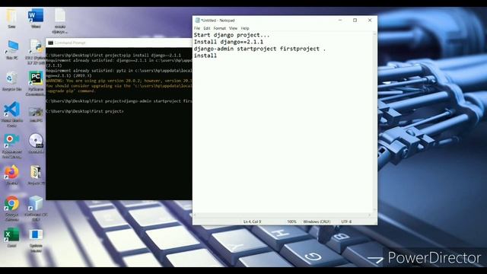Click the Command Prompt window title bar
The image size is (487, 274).
(119, 43)
